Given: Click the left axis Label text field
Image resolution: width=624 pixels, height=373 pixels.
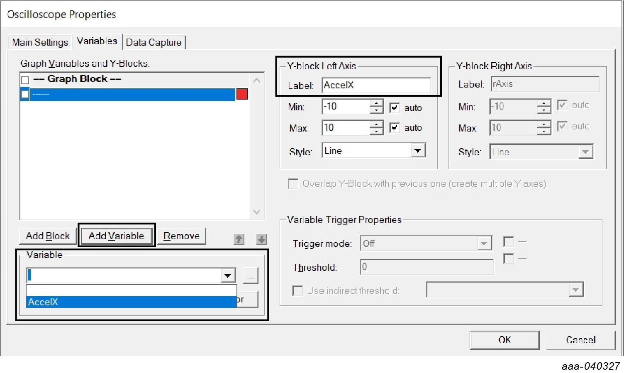Looking at the screenshot, I should 376,85.
